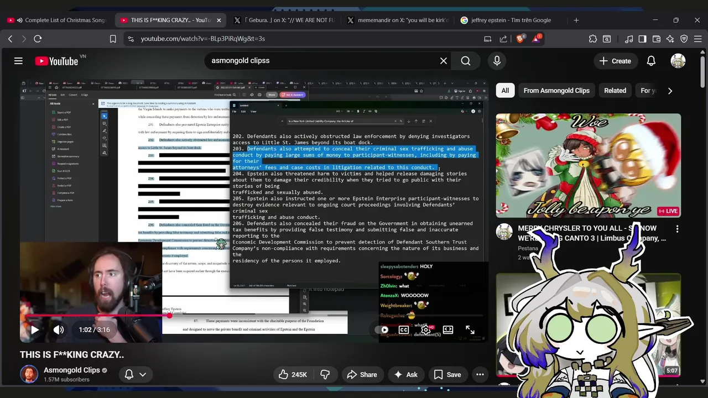The height and width of the screenshot is (398, 708).
Task: Install or cast page icon
Action: [488, 39]
